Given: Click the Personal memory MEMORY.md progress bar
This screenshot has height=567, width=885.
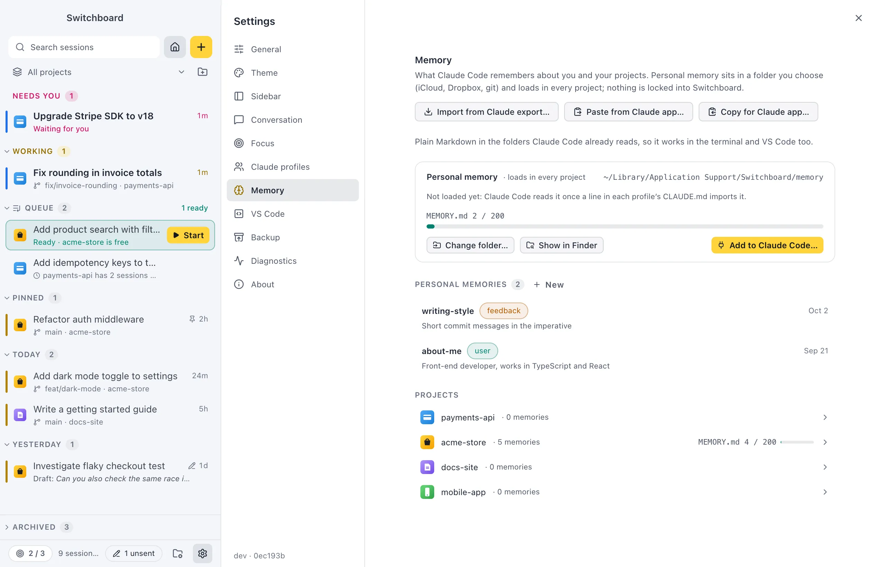Looking at the screenshot, I should [x=625, y=226].
